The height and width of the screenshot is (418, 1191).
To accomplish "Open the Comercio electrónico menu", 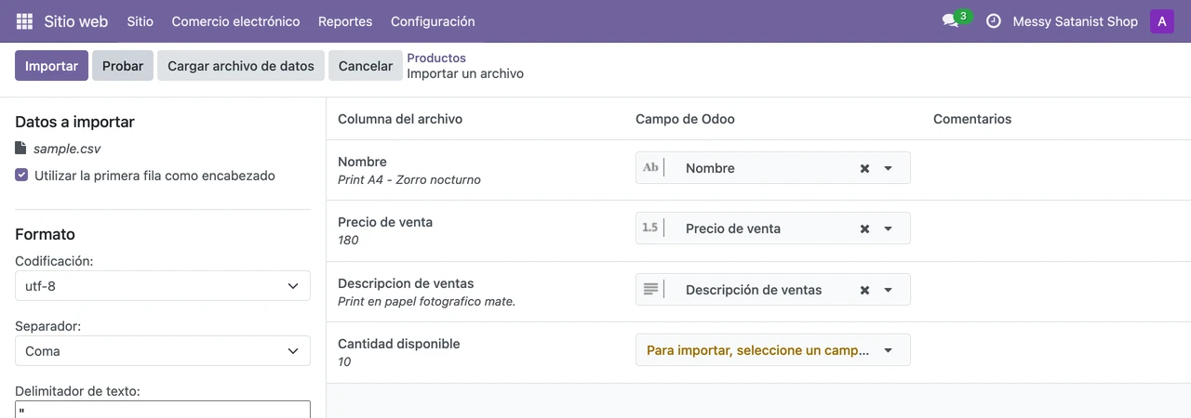I will [x=235, y=21].
